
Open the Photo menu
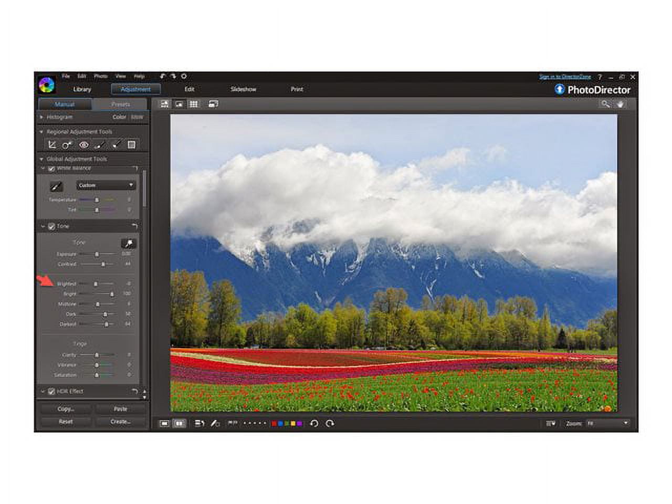[100, 76]
